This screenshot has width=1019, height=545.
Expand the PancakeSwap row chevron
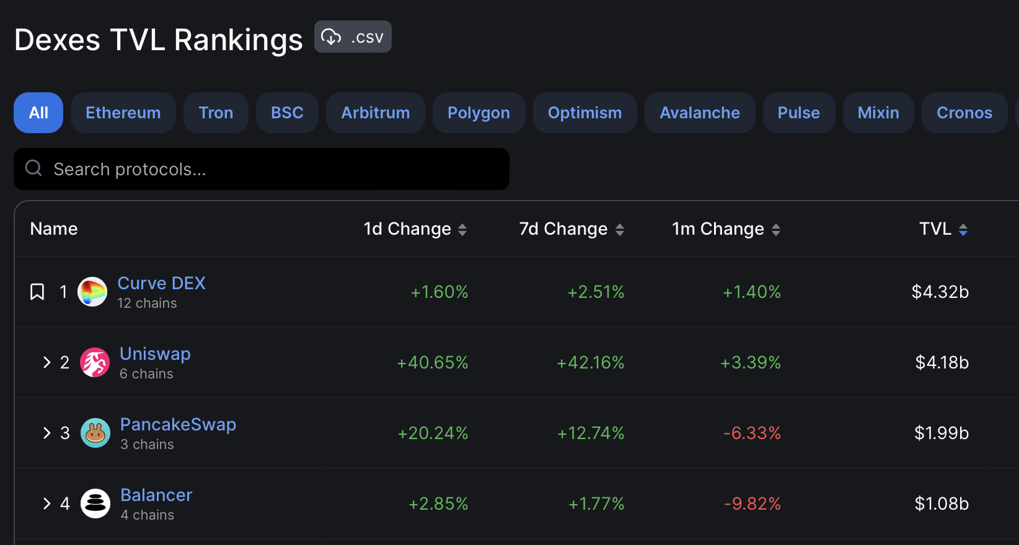tap(46, 433)
